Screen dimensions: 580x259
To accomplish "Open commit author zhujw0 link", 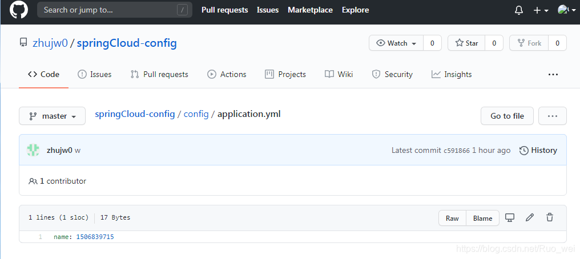I will (x=59, y=151).
